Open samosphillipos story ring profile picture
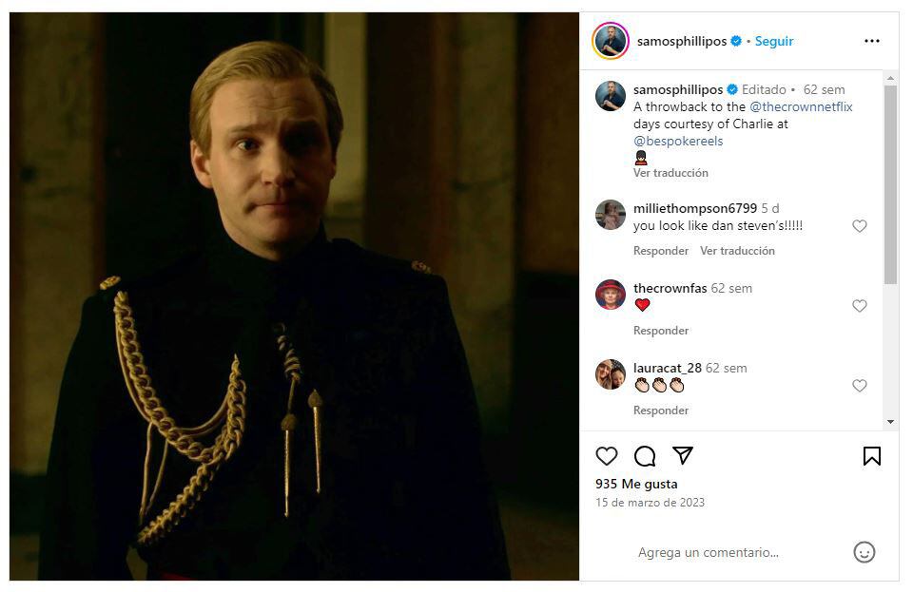The height and width of the screenshot is (592, 913). point(611,41)
